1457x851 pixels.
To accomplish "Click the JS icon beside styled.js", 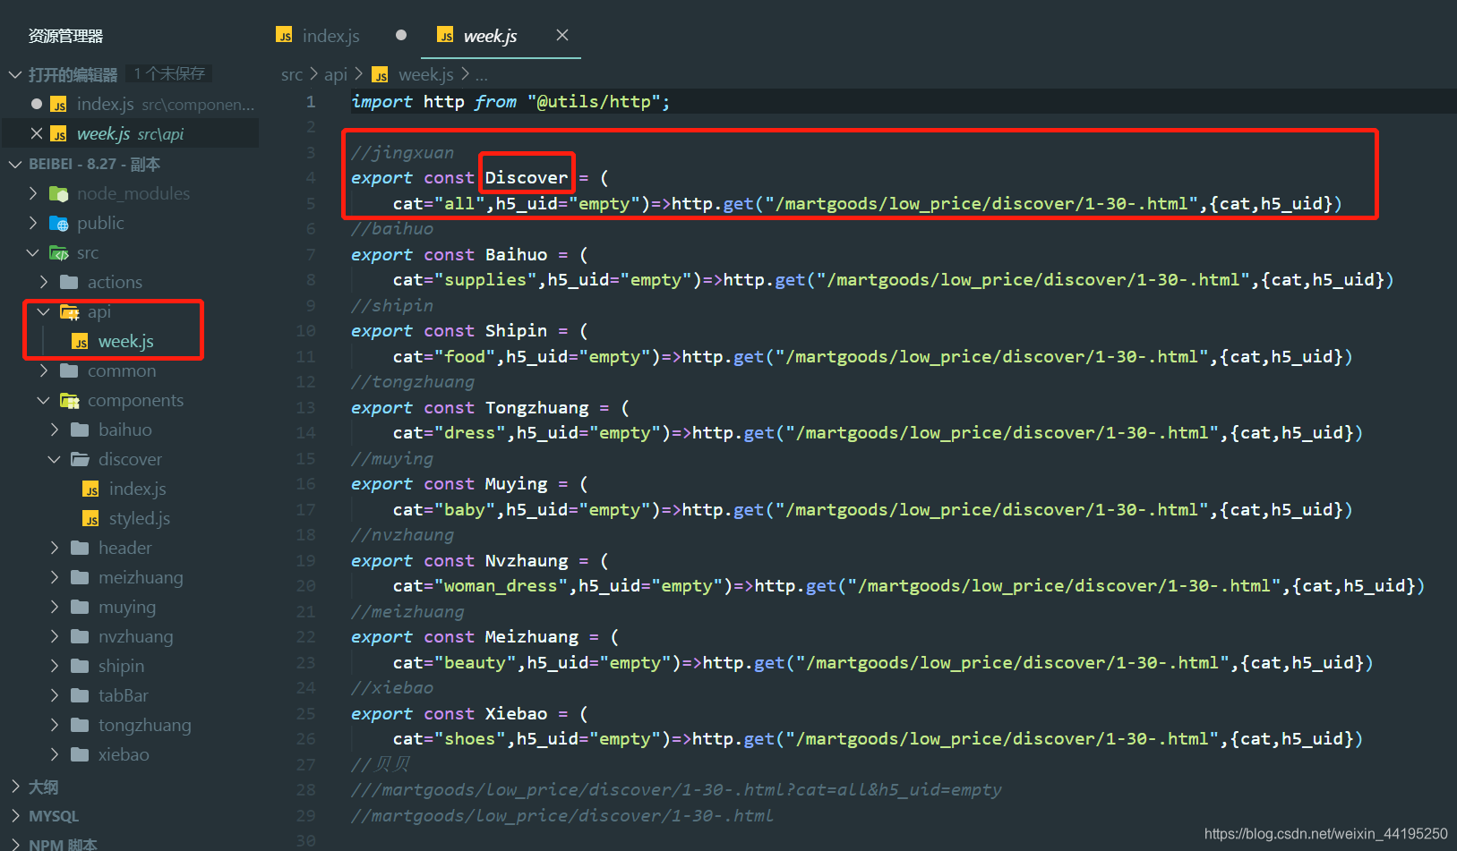I will coord(90,519).
